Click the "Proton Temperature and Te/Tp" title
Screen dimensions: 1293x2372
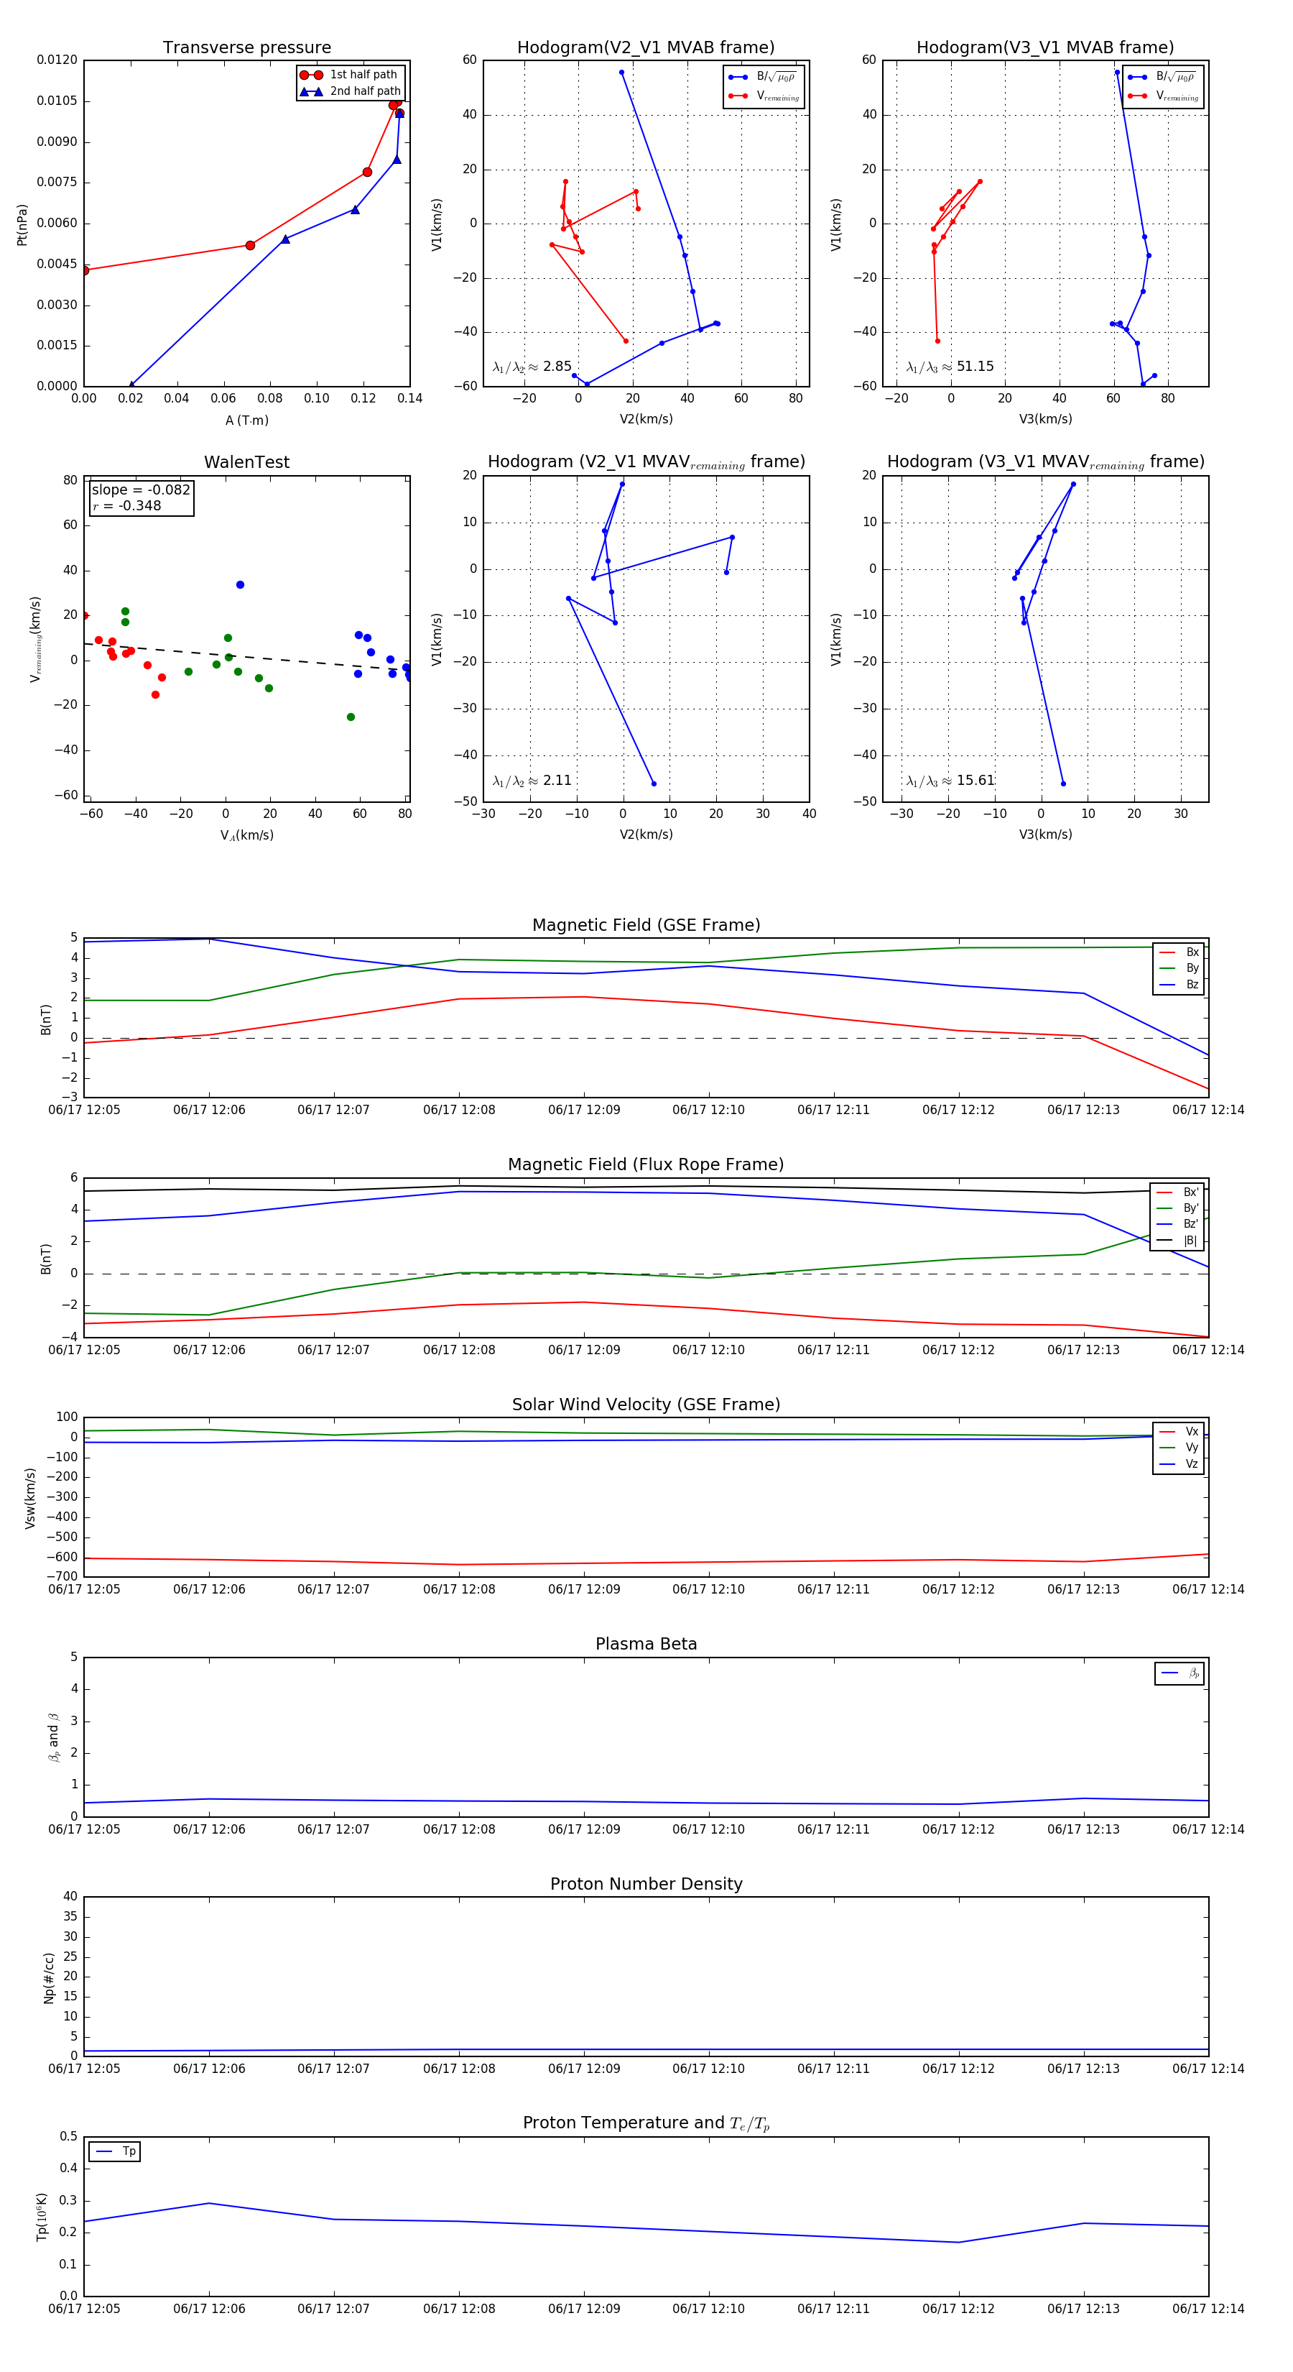tap(646, 2123)
